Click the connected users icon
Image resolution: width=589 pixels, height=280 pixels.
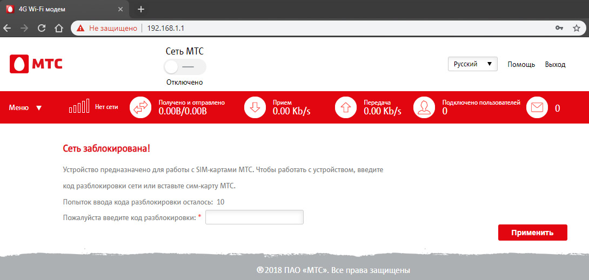click(x=424, y=107)
